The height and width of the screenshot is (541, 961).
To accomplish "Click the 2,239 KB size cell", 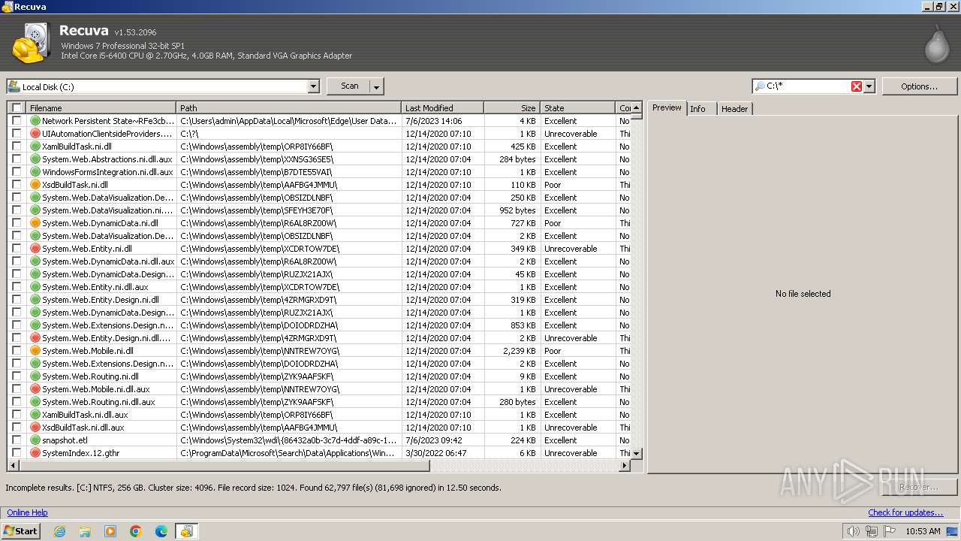I will click(x=519, y=351).
